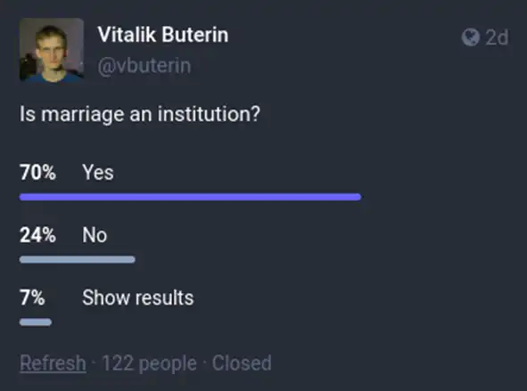Click the Closed poll status label
The height and width of the screenshot is (391, 527).
(x=242, y=362)
